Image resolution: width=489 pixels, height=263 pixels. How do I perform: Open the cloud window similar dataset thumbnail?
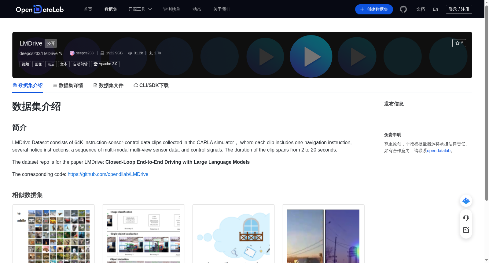(x=233, y=236)
